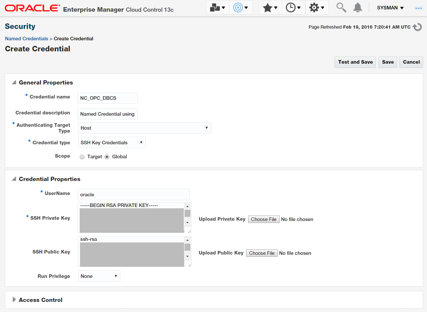Click the Page Refreshed timestamp text
The width and height of the screenshot is (427, 312).
(x=359, y=27)
